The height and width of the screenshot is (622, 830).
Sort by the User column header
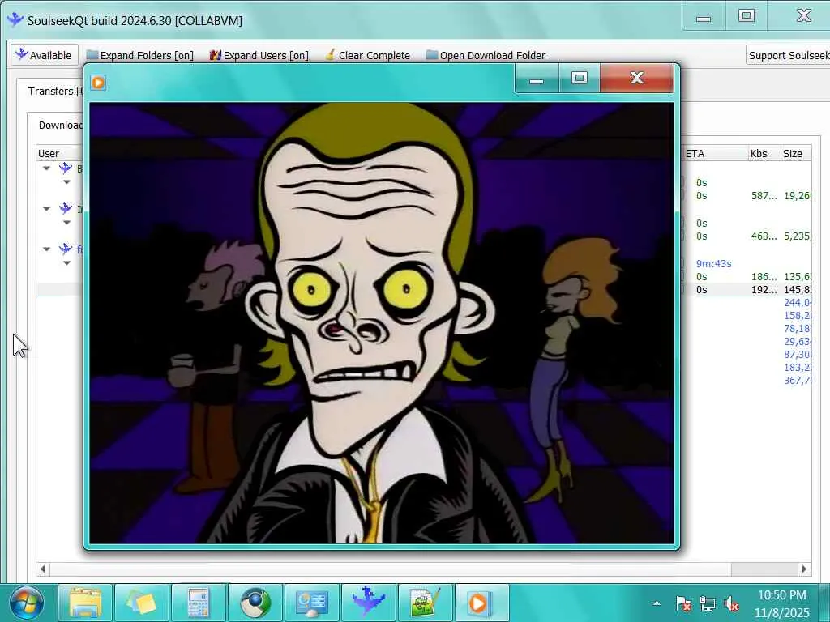59,153
